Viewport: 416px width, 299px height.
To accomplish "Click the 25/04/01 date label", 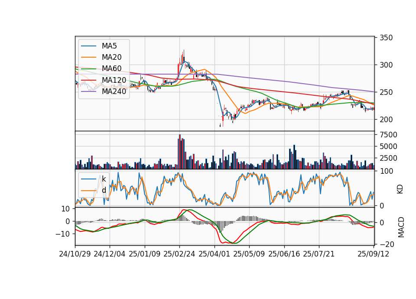I will click(214, 254).
